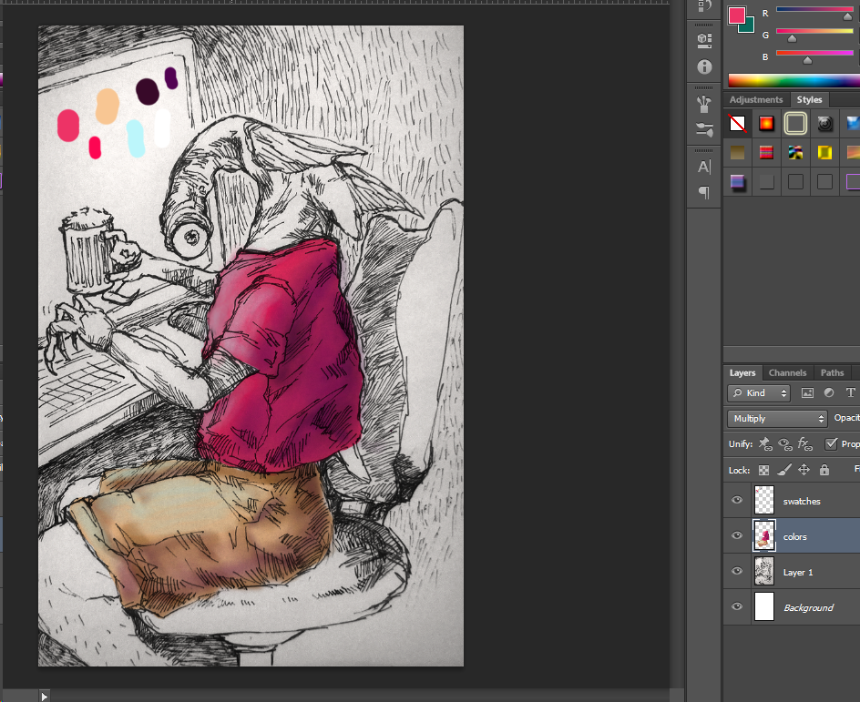Select the colors layer thumbnail

pyautogui.click(x=764, y=536)
